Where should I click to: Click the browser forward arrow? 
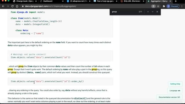[x=8, y=6]
